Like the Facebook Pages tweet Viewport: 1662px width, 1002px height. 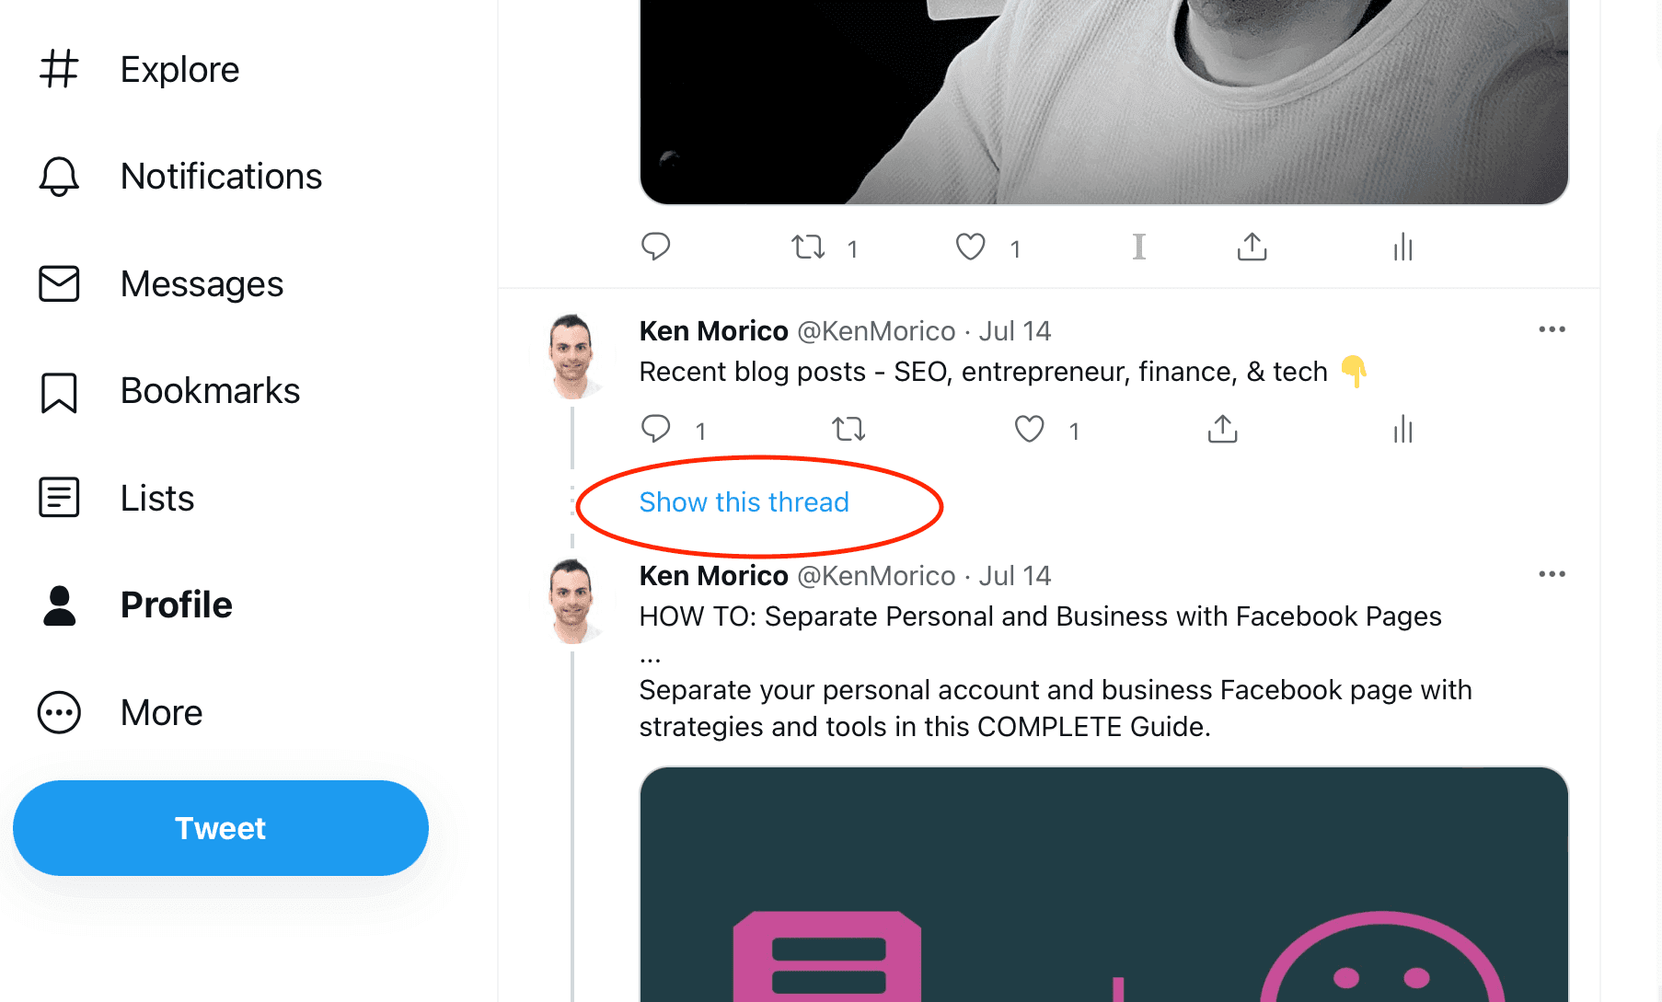coord(1030,428)
